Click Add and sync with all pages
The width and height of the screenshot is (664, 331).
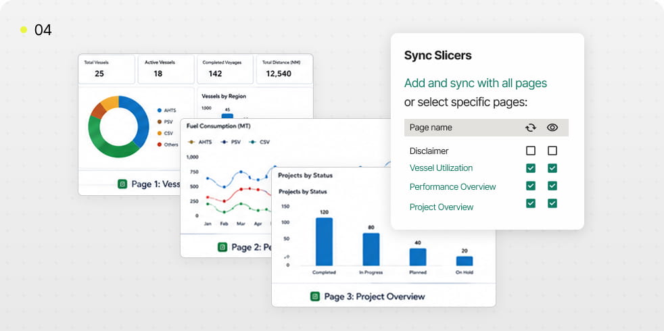pos(475,83)
